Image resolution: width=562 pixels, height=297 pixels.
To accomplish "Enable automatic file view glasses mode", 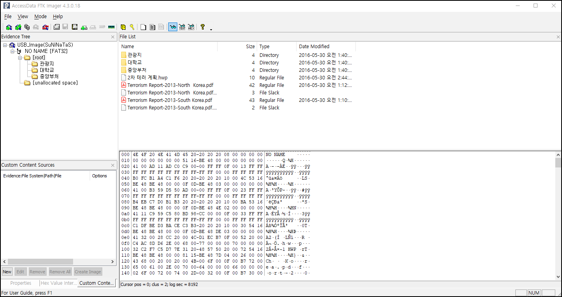I will [x=173, y=27].
